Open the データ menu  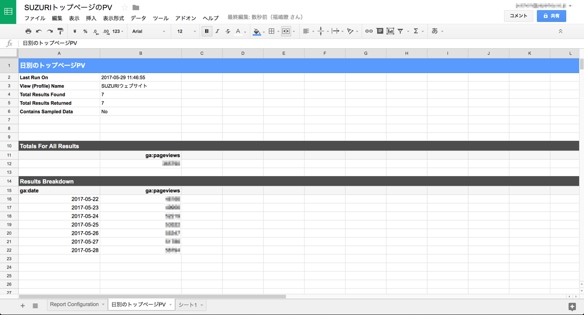click(138, 19)
